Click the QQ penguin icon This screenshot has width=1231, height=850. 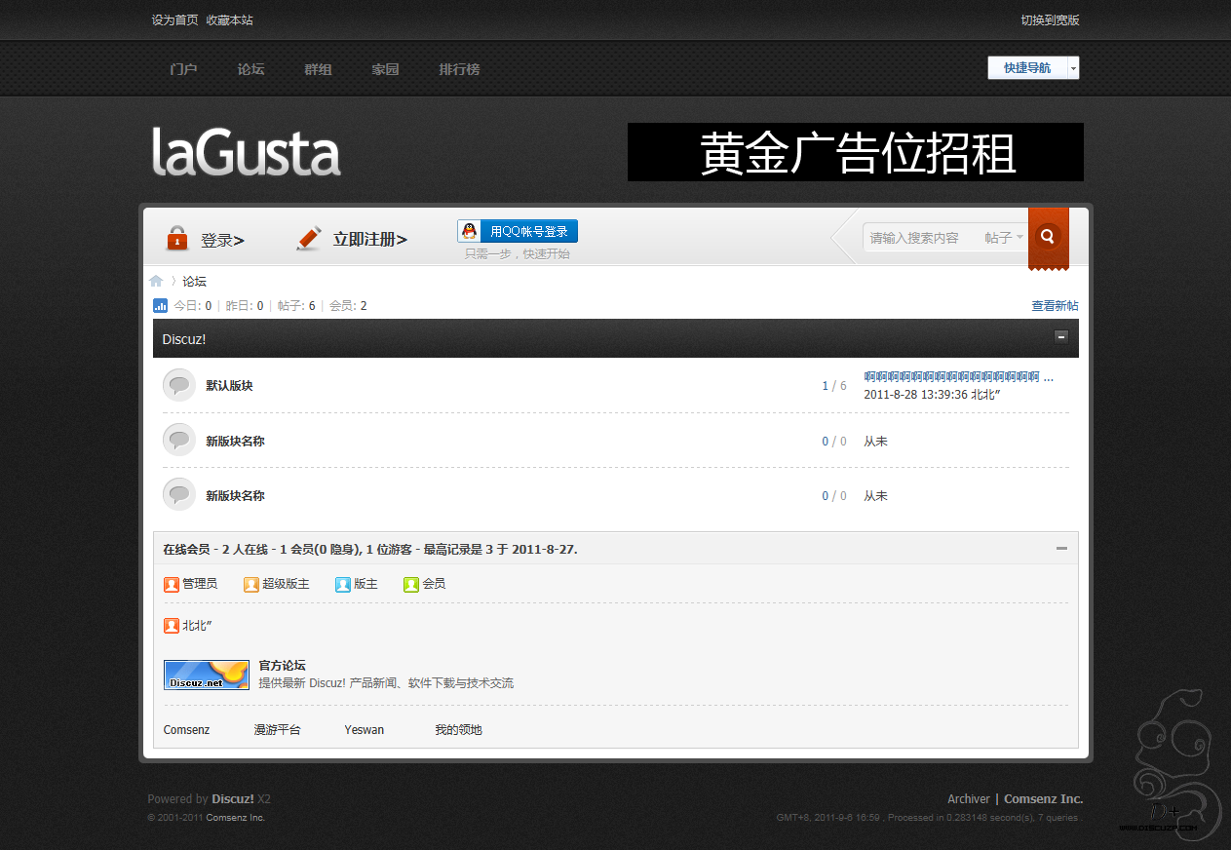(470, 231)
